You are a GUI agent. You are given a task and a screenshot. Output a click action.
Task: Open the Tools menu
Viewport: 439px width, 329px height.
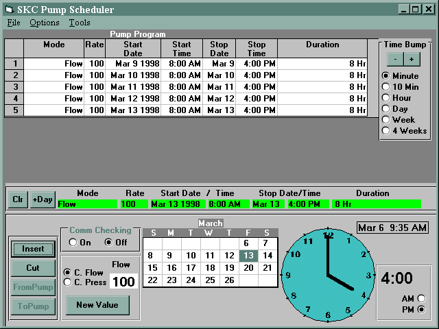(x=80, y=23)
